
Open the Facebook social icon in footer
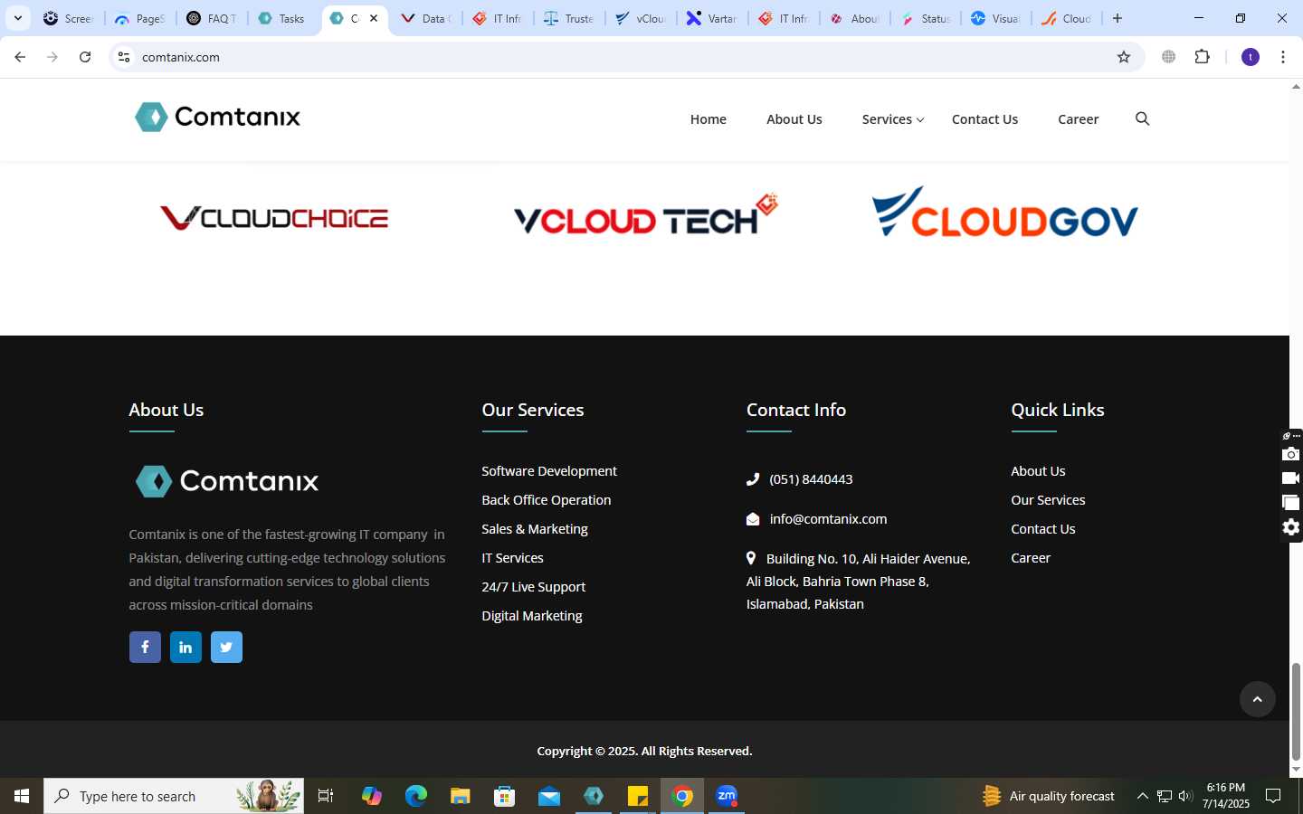(145, 647)
